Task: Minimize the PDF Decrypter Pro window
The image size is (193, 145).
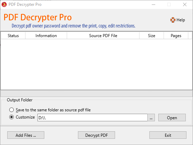Action: (x=154, y=4)
